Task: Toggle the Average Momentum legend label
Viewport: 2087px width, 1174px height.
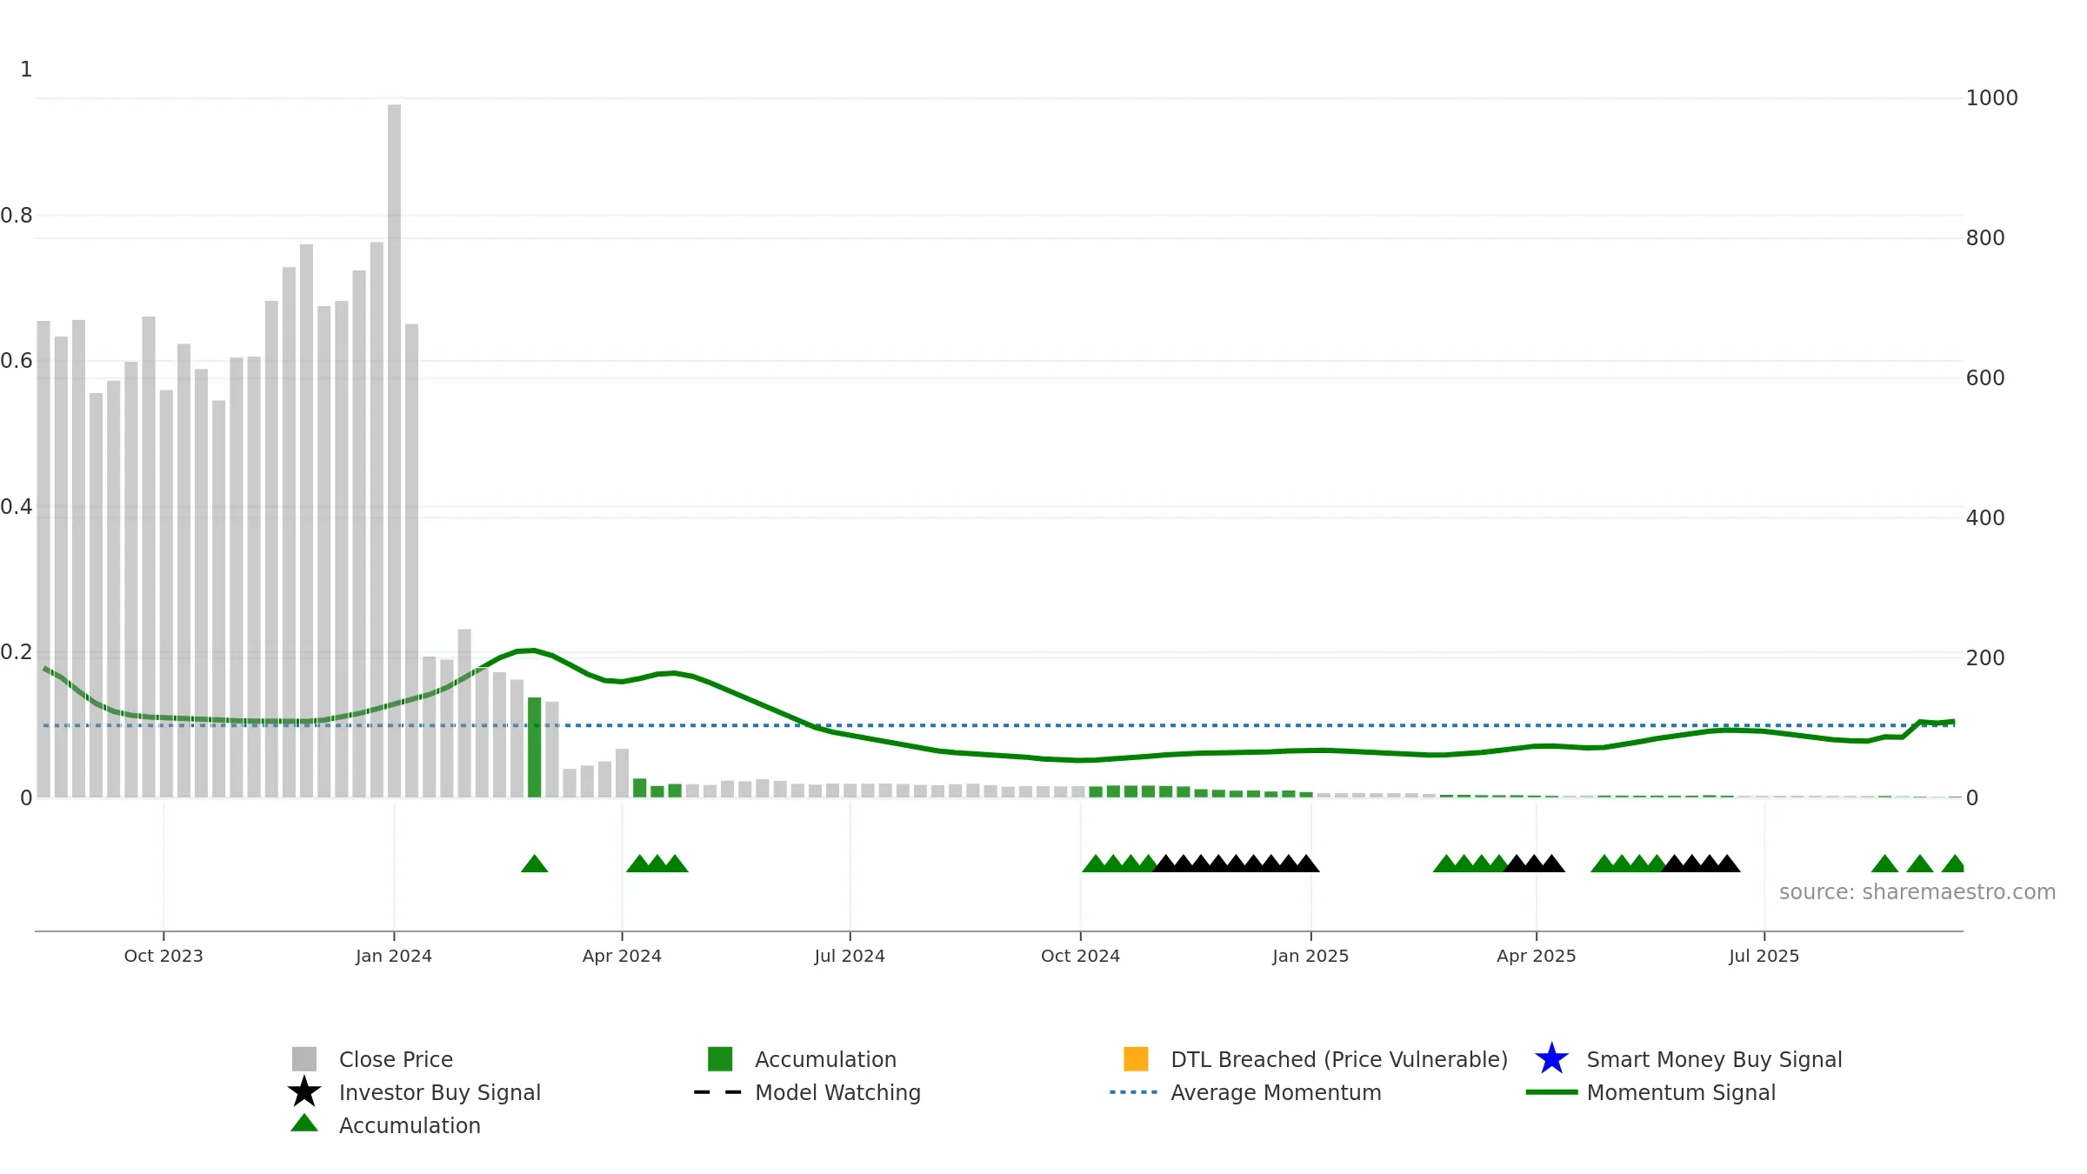Action: [1276, 1092]
